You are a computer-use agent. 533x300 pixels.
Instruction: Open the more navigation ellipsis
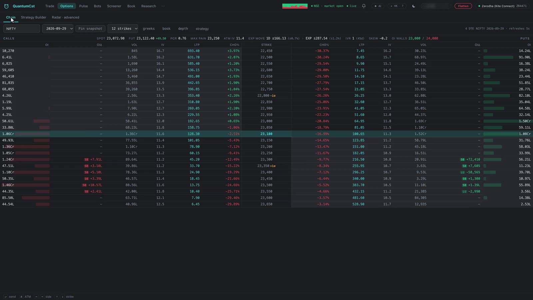pyautogui.click(x=163, y=6)
